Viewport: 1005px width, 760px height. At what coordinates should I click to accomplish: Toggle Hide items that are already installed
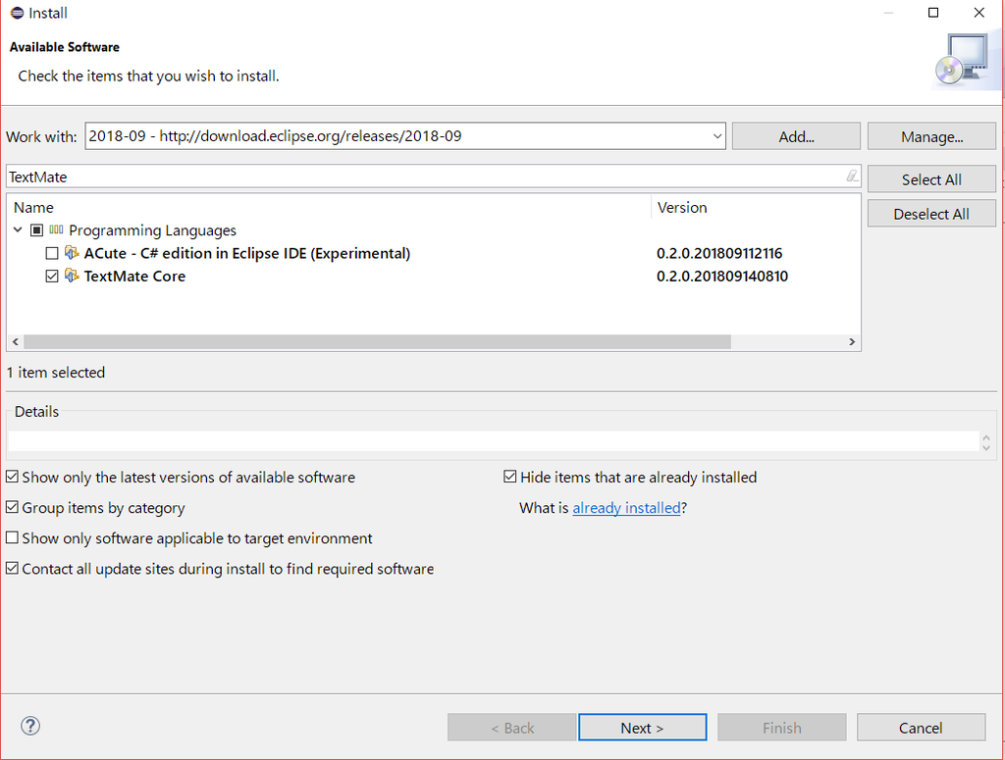pyautogui.click(x=510, y=477)
